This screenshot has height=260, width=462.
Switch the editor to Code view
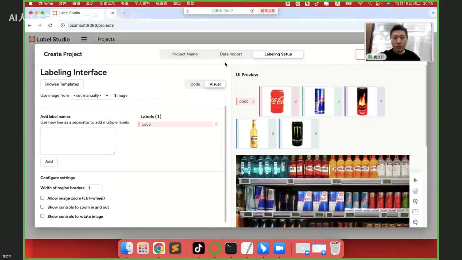click(195, 84)
